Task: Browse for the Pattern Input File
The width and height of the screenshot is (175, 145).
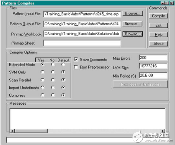Action: (x=133, y=13)
